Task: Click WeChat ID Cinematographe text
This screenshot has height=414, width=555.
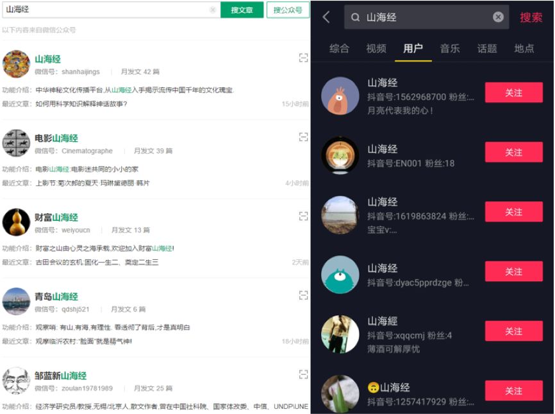Action: click(x=87, y=151)
